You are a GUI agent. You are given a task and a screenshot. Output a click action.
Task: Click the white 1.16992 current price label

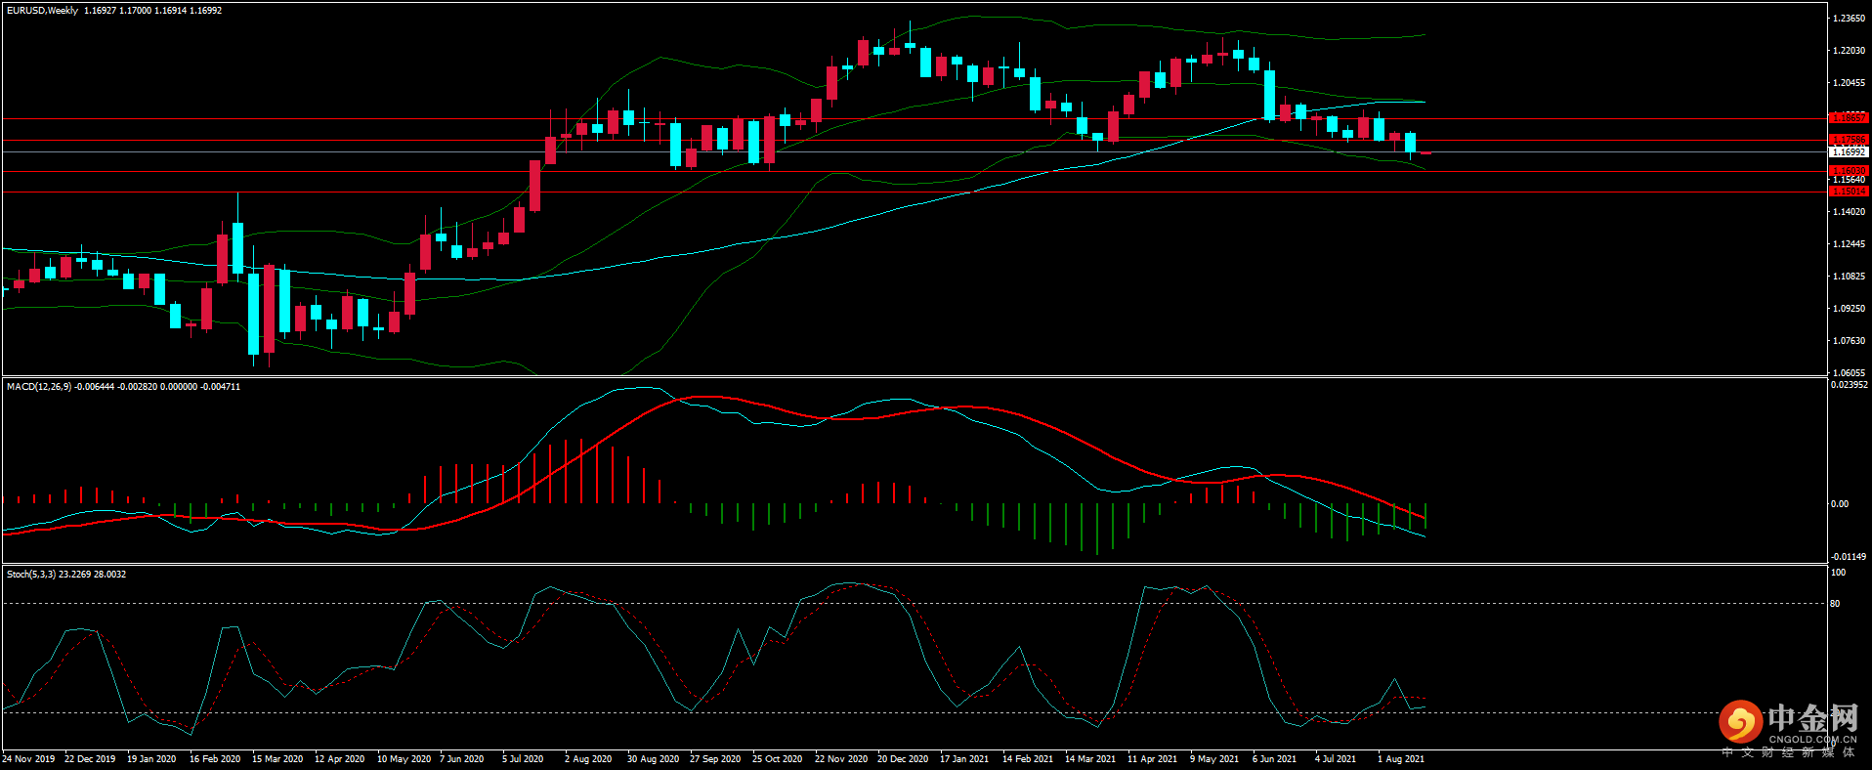[x=1848, y=152]
